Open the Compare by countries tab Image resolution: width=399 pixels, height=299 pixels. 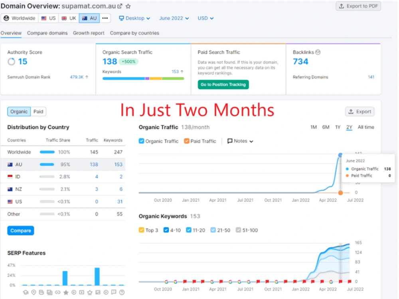[x=134, y=33]
